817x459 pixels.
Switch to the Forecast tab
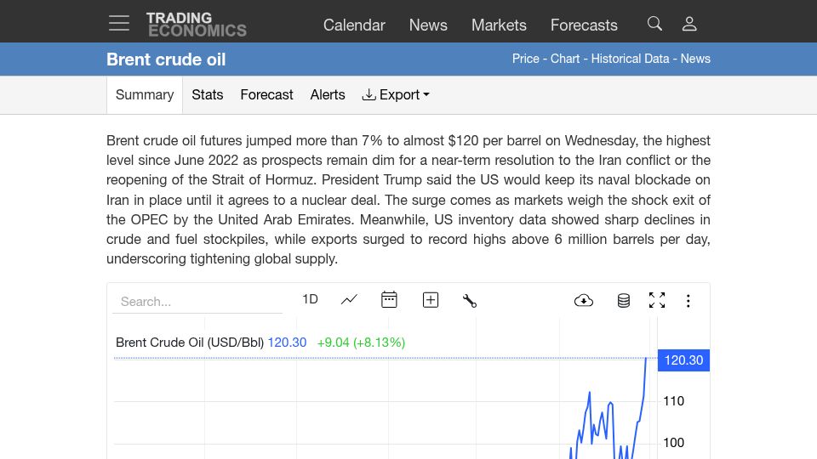click(266, 94)
